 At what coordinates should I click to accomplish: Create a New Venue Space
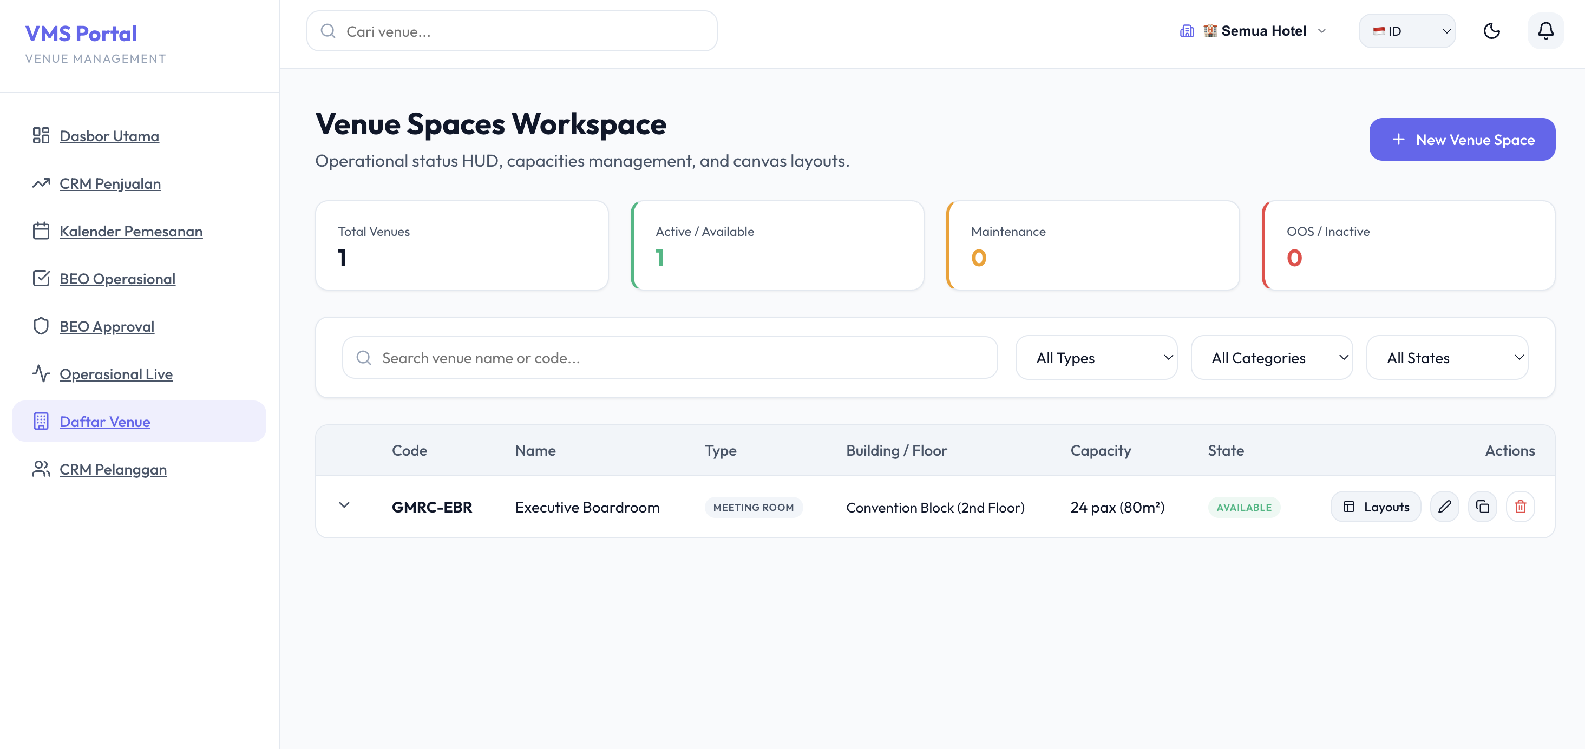pos(1462,140)
